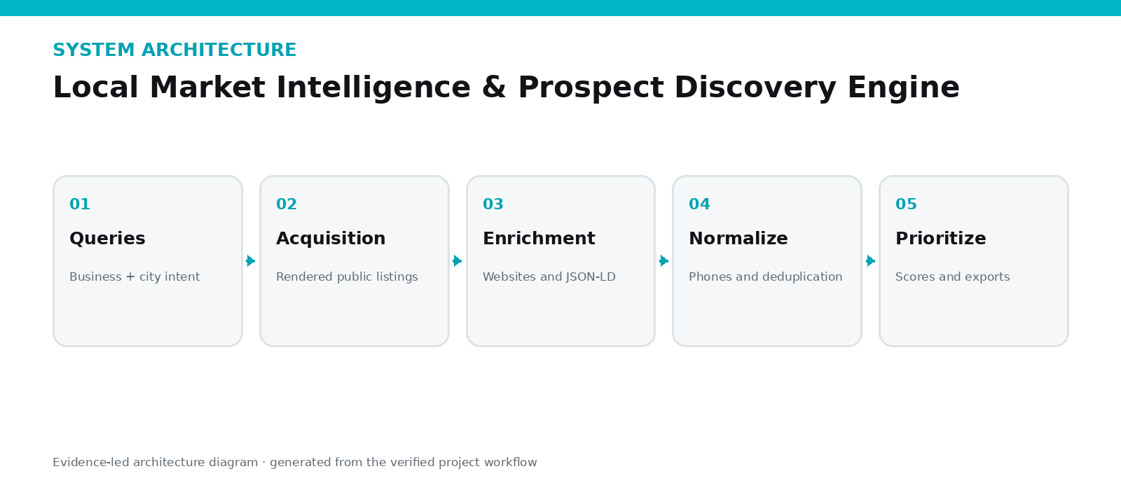Click the arrow between Normalize and Prioritize

[x=871, y=261]
